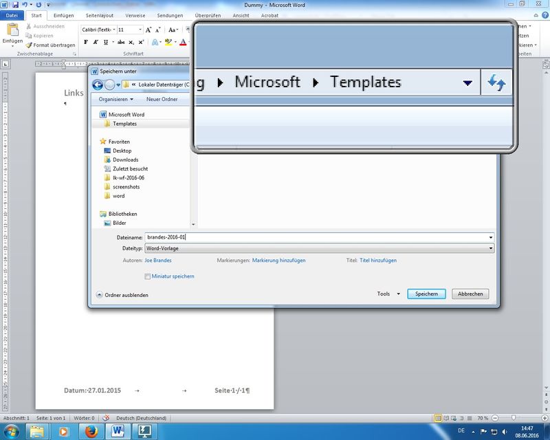Click the tab stop selector left of ruler

(5, 64)
